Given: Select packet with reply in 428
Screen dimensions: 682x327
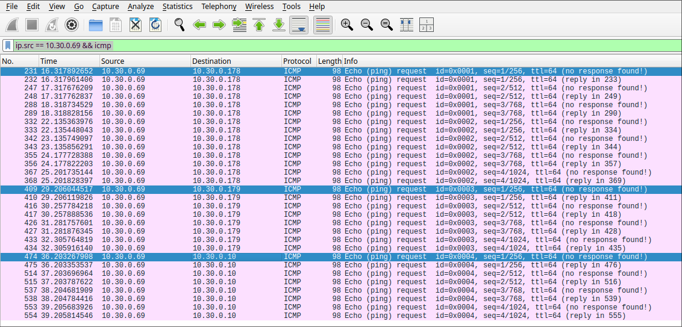Looking at the screenshot, I should click(341, 231).
